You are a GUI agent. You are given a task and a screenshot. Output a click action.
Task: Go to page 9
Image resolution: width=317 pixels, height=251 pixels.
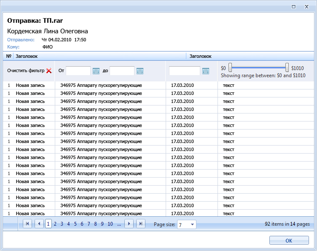[x=102, y=224]
